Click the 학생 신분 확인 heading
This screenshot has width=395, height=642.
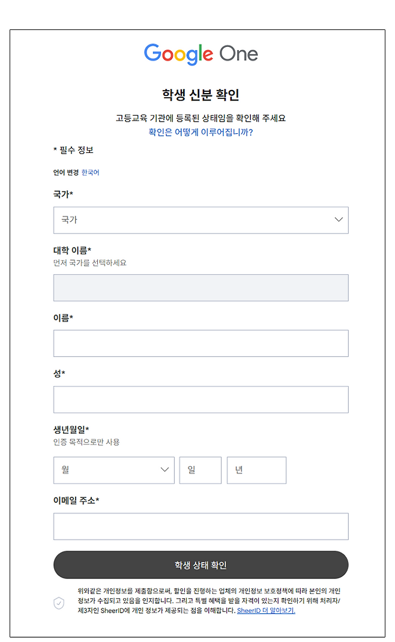[x=201, y=95]
